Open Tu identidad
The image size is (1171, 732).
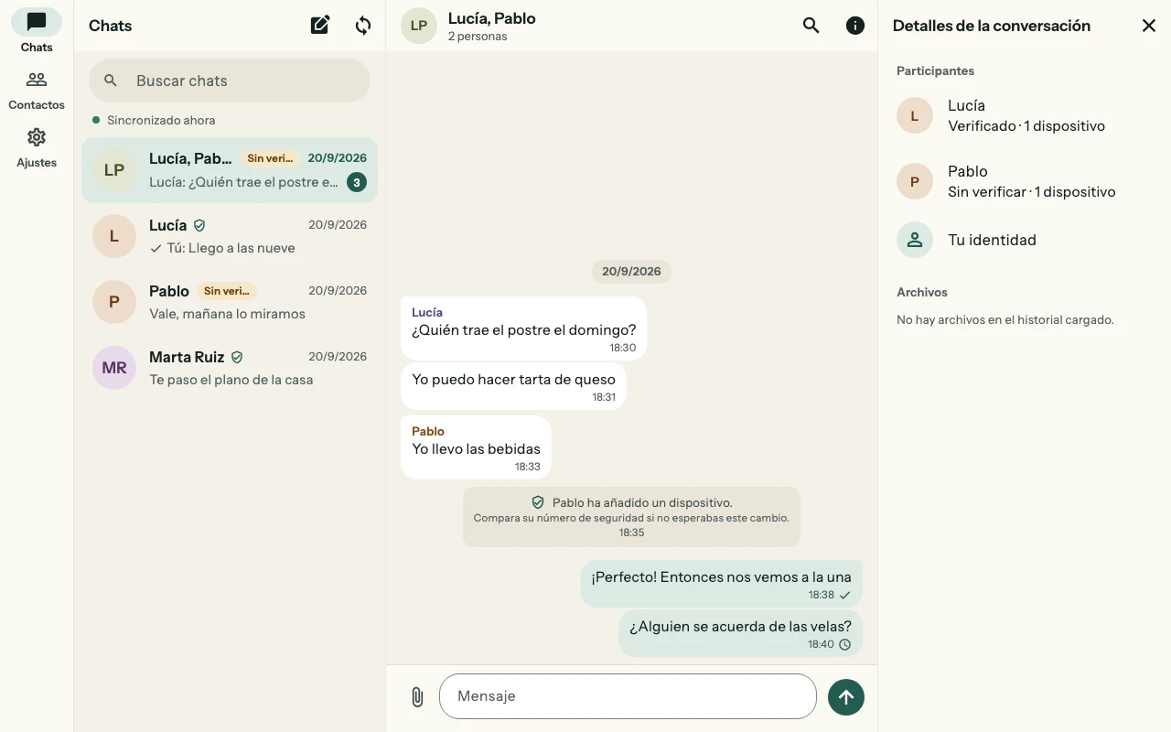(x=1025, y=240)
